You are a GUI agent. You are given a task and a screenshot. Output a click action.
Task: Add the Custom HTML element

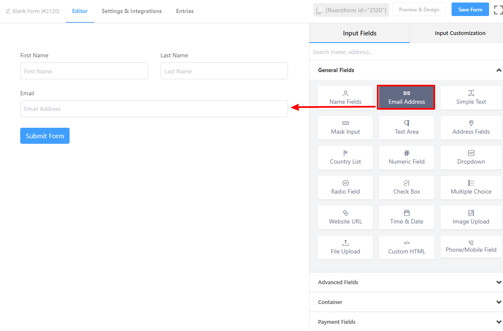tap(406, 247)
